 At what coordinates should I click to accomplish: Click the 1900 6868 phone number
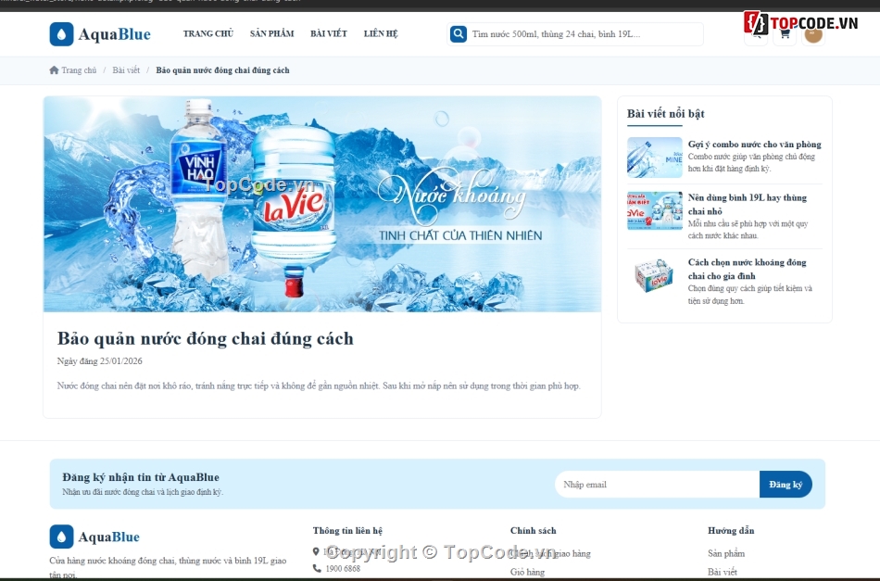click(x=343, y=568)
